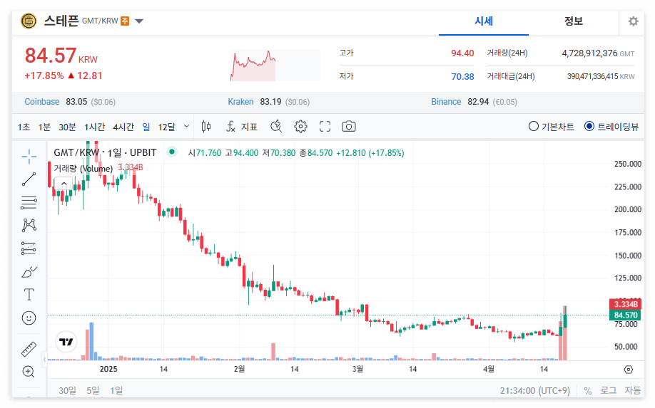The height and width of the screenshot is (408, 655).
Task: Select the 1초 interval
Action: click(x=24, y=127)
